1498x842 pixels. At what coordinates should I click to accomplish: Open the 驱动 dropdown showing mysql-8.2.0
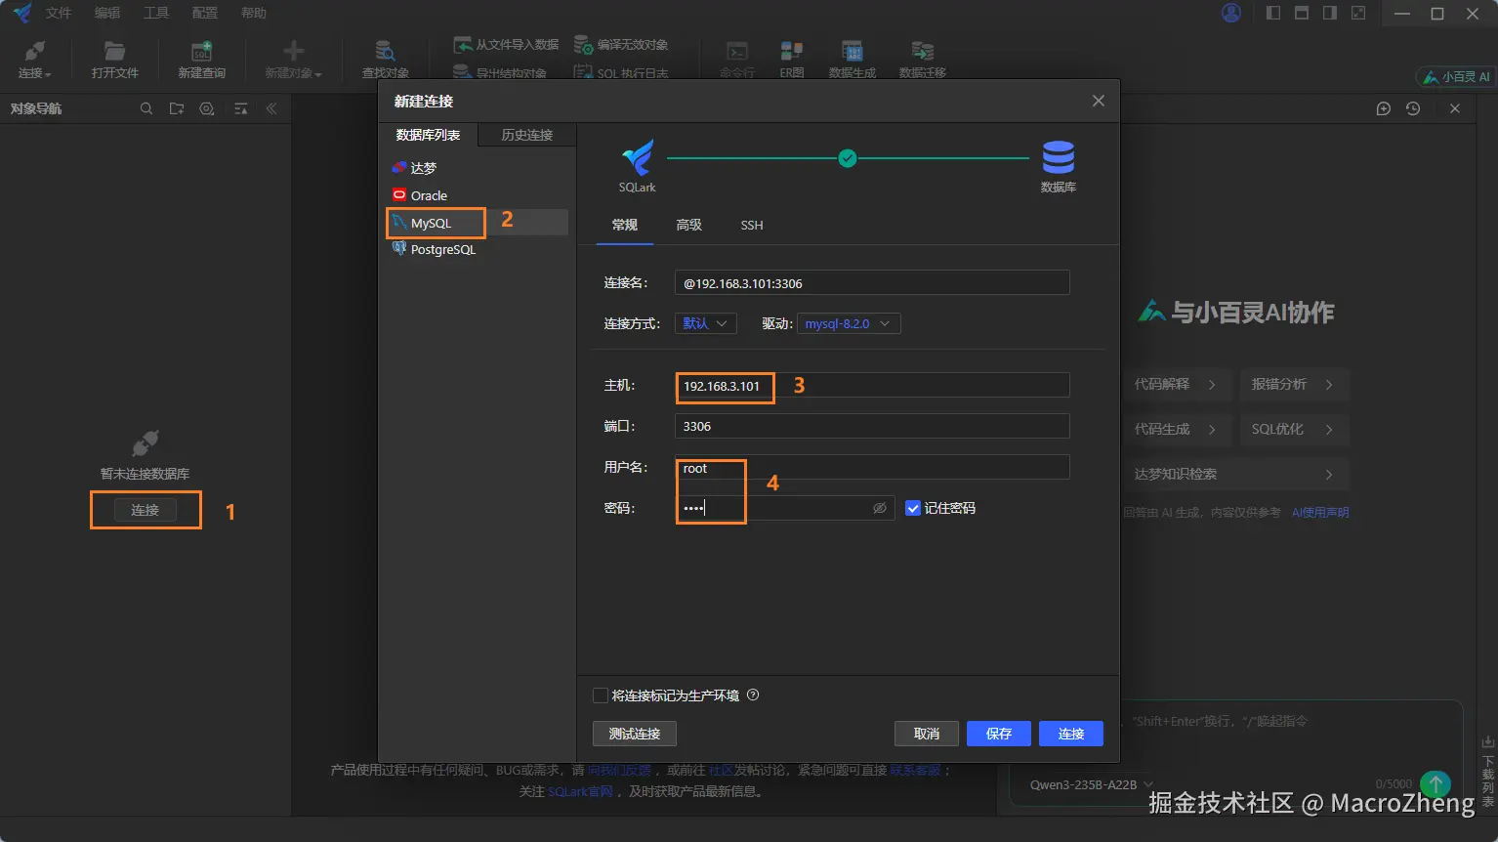click(x=849, y=323)
